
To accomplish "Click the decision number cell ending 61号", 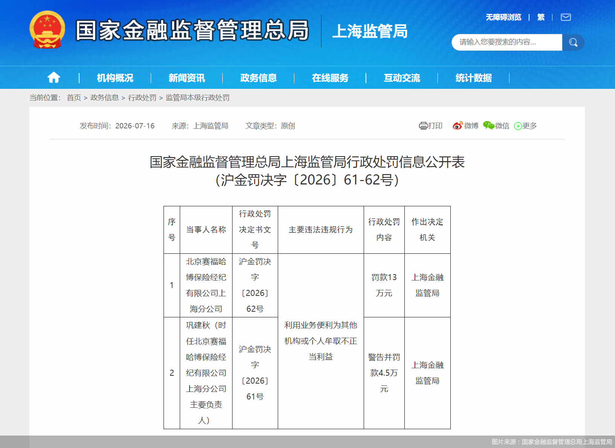I will [255, 373].
